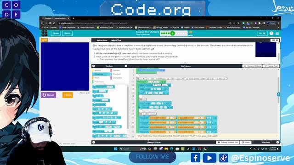
Task: Open the hamburger menu in Code.org header
Action: 277,33
